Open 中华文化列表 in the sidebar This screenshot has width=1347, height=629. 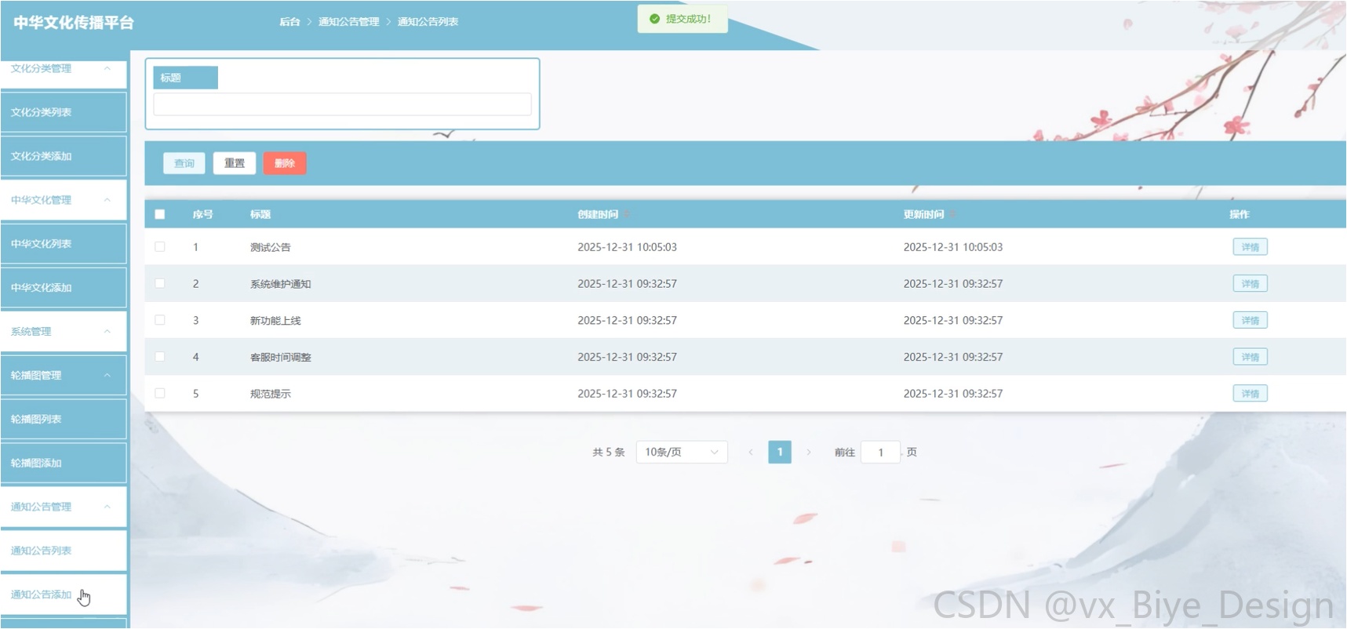[x=64, y=244]
